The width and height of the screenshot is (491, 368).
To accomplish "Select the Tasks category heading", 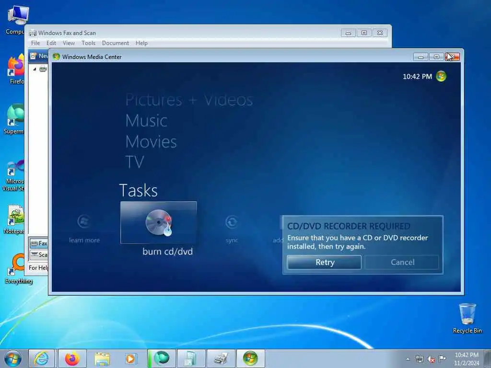I will pyautogui.click(x=139, y=190).
